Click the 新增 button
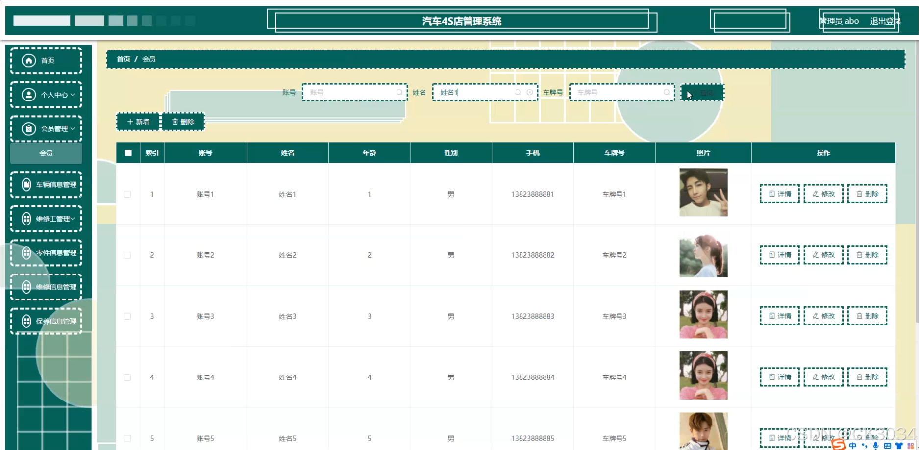This screenshot has height=450, width=919. (x=138, y=121)
